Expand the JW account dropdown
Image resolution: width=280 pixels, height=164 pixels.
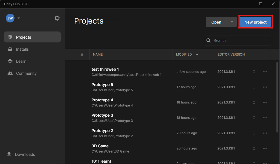[19, 18]
